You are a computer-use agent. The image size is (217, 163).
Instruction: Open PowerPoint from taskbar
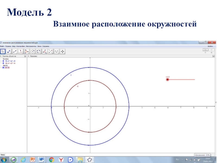tap(32, 160)
